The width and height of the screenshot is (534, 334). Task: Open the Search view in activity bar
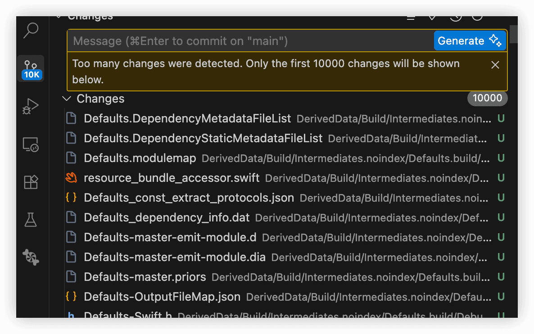pyautogui.click(x=31, y=30)
